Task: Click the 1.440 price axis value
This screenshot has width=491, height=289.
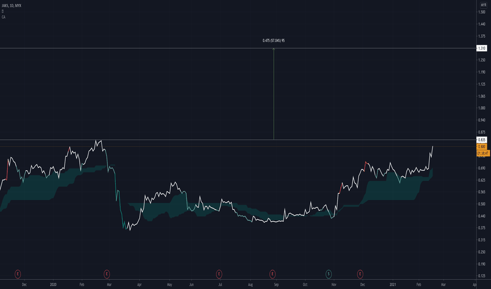Action: (482, 24)
